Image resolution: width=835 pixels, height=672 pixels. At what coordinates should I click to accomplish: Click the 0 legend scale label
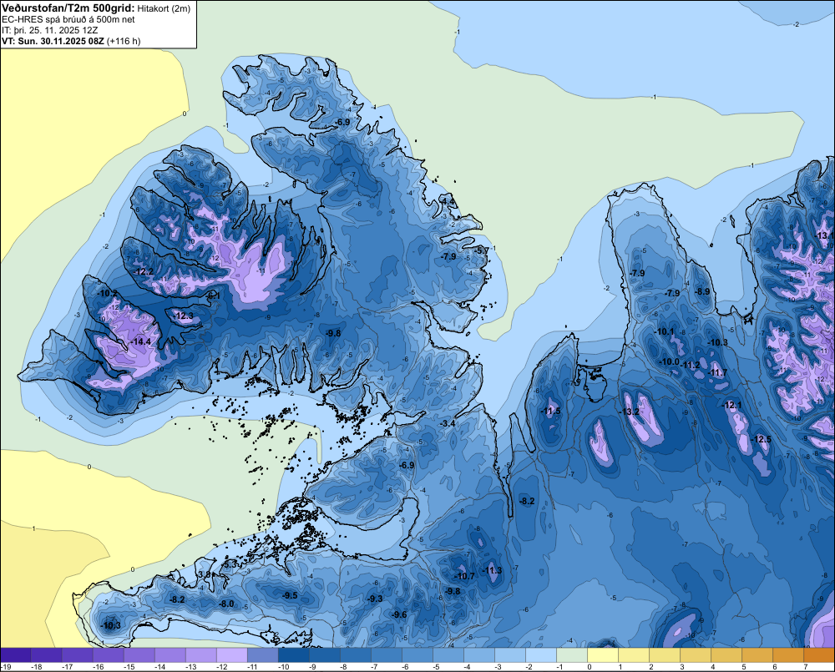tap(590, 667)
